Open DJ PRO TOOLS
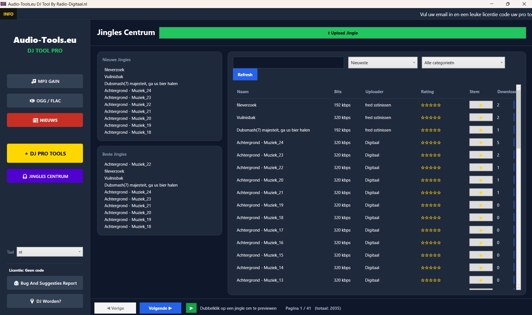Image resolution: width=532 pixels, height=315 pixels. point(45,153)
